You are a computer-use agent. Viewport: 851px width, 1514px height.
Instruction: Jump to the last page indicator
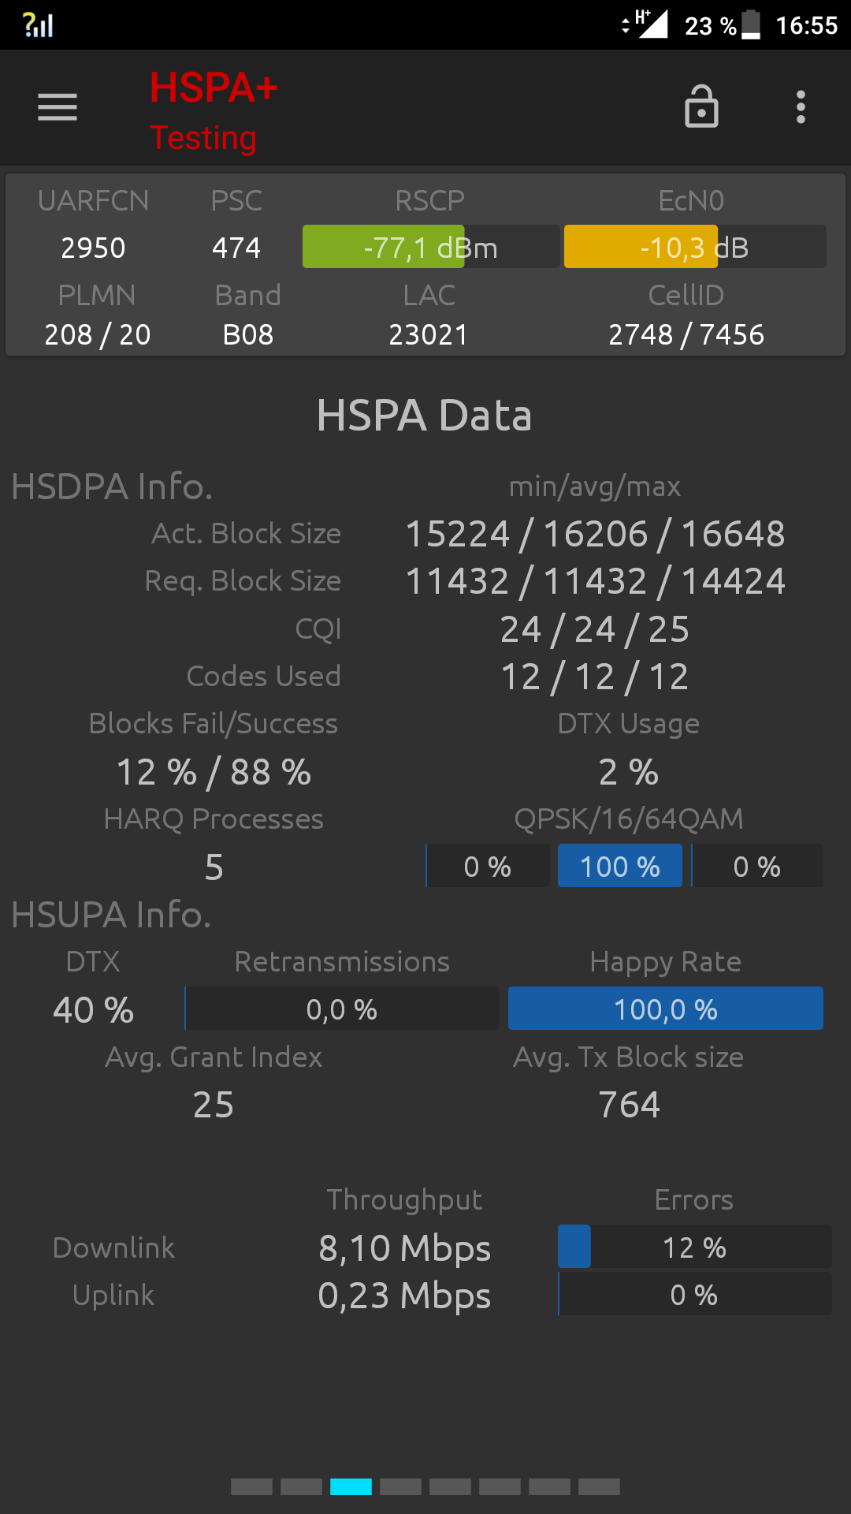tap(599, 1487)
